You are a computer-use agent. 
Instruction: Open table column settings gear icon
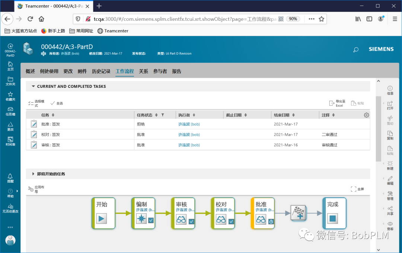pyautogui.click(x=366, y=115)
